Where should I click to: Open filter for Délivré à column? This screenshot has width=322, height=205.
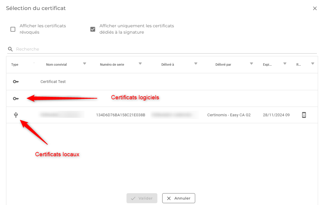196,64
